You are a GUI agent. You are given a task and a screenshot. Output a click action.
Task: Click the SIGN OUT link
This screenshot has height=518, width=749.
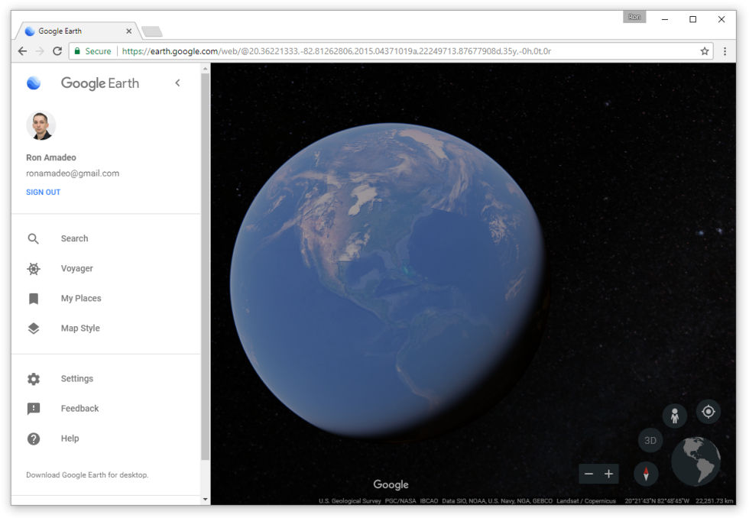(x=43, y=192)
